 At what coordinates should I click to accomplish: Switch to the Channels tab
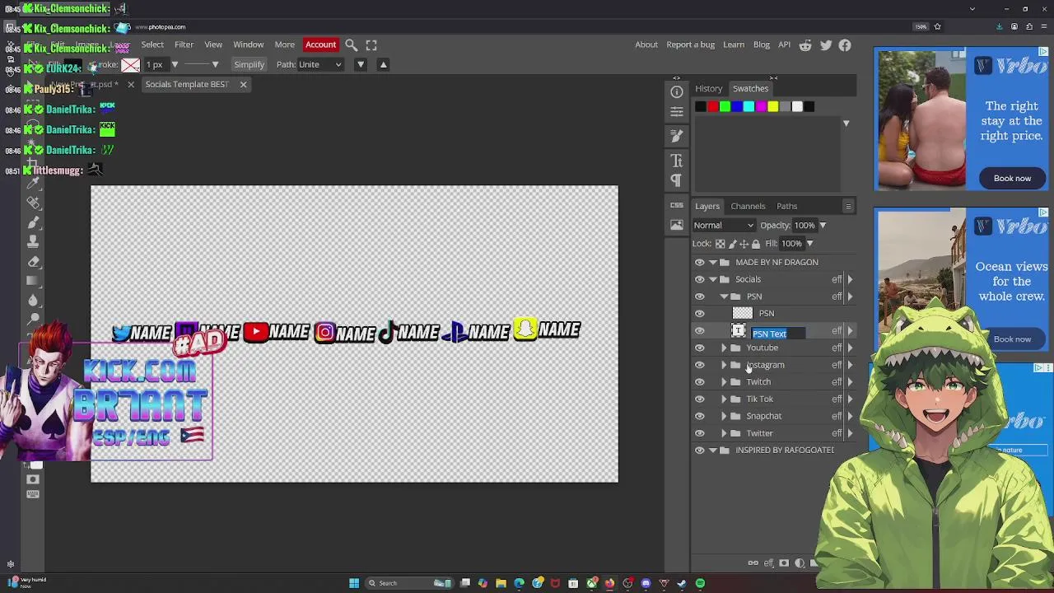[748, 206]
